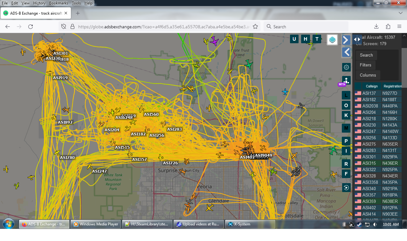Screen dimensions: 407x241
Task: Click the aircraft list vertical scrollbar
Action: pyautogui.click(x=404, y=126)
